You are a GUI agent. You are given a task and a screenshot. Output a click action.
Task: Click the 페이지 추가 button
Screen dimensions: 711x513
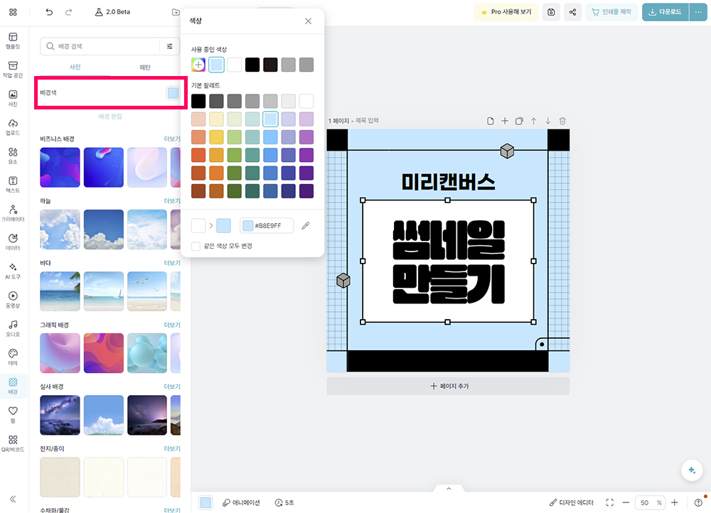coord(448,386)
